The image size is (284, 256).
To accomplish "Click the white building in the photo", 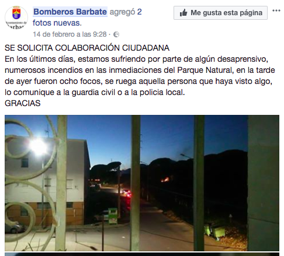I will coord(48,182).
